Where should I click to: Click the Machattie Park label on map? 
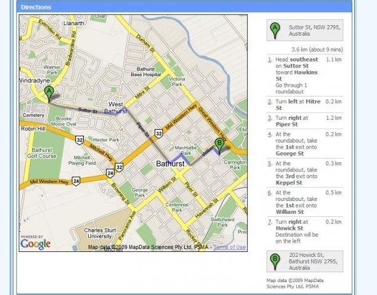pos(185,150)
